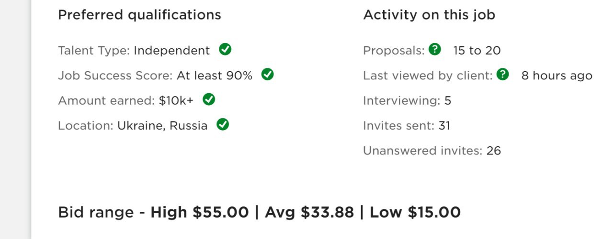Click the Job Success Score: At least 90% text
This screenshot has height=239, width=613.
coord(155,76)
